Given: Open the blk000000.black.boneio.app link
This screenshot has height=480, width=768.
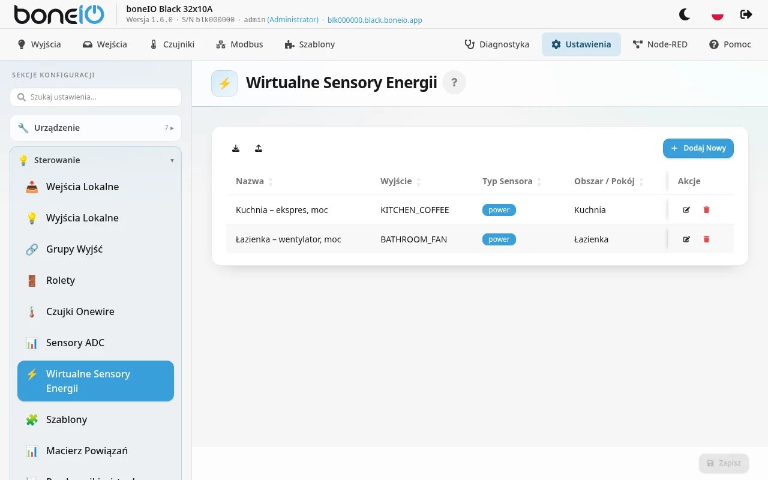Looking at the screenshot, I should coord(374,20).
